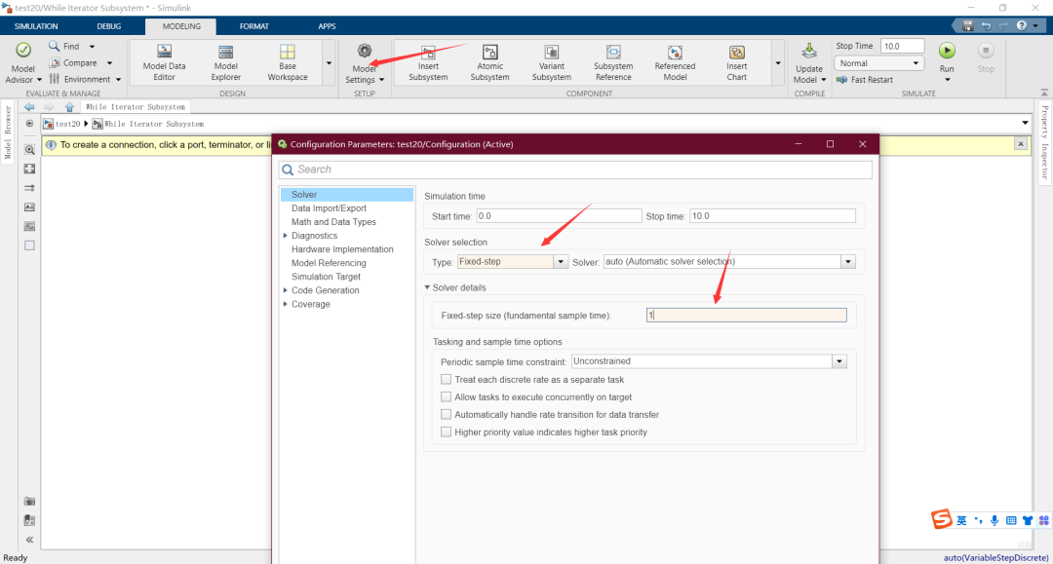Insert an Atomic Subsystem
Screen dimensions: 1053x564
coord(489,63)
